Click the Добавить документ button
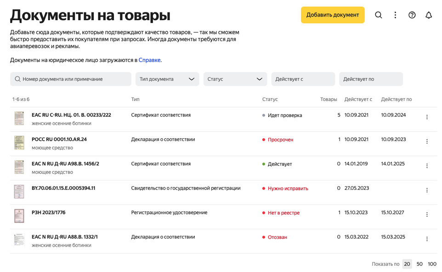Image resolution: width=442 pixels, height=272 pixels. coord(333,15)
